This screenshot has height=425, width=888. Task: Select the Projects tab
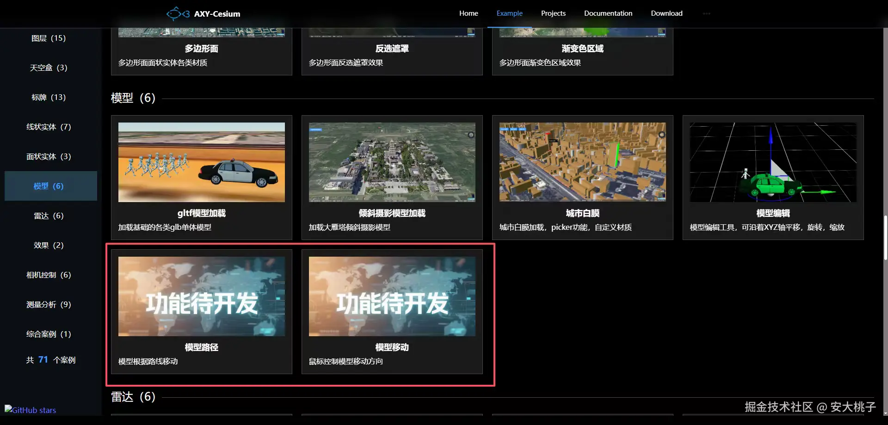coord(553,13)
